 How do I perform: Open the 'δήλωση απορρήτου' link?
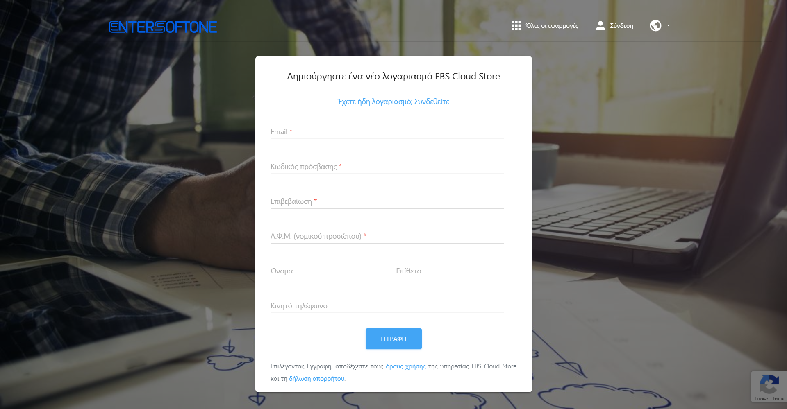pos(317,379)
